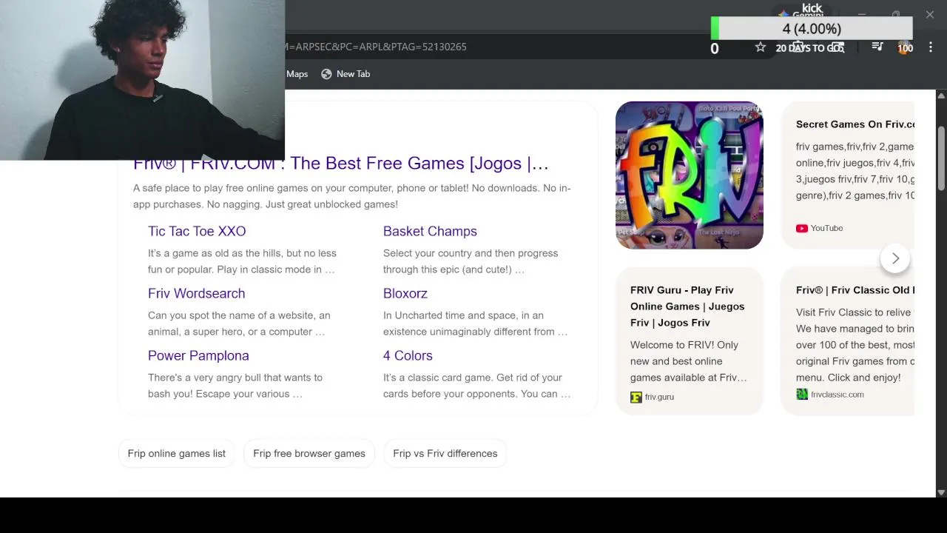Click the scrollbar down arrow
The height and width of the screenshot is (533, 947).
(941, 492)
